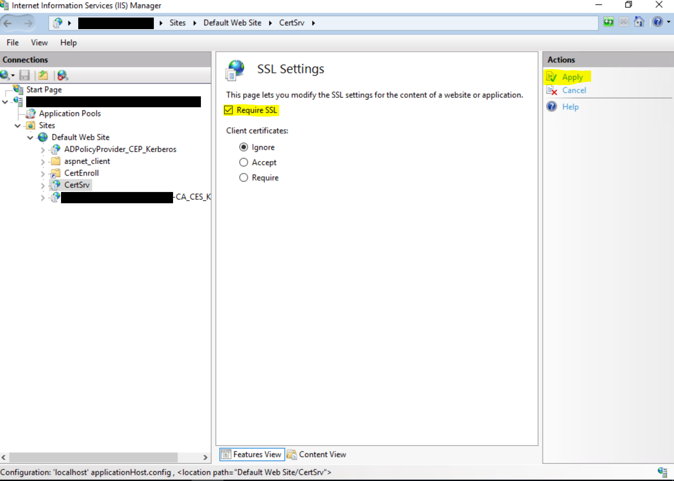
Task: Select the Require client certificates option
Action: point(244,177)
